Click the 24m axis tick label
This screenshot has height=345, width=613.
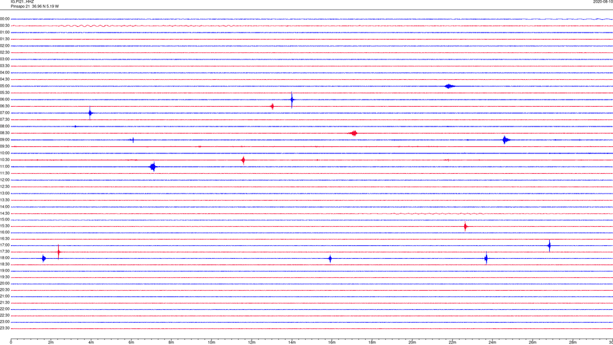[492, 342]
